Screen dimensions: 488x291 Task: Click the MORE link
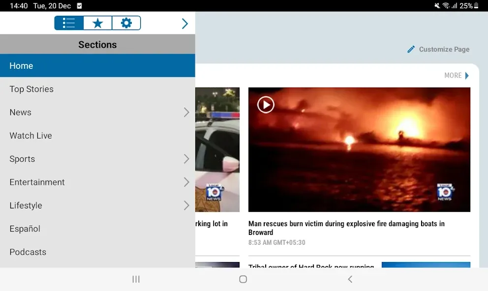coord(456,76)
